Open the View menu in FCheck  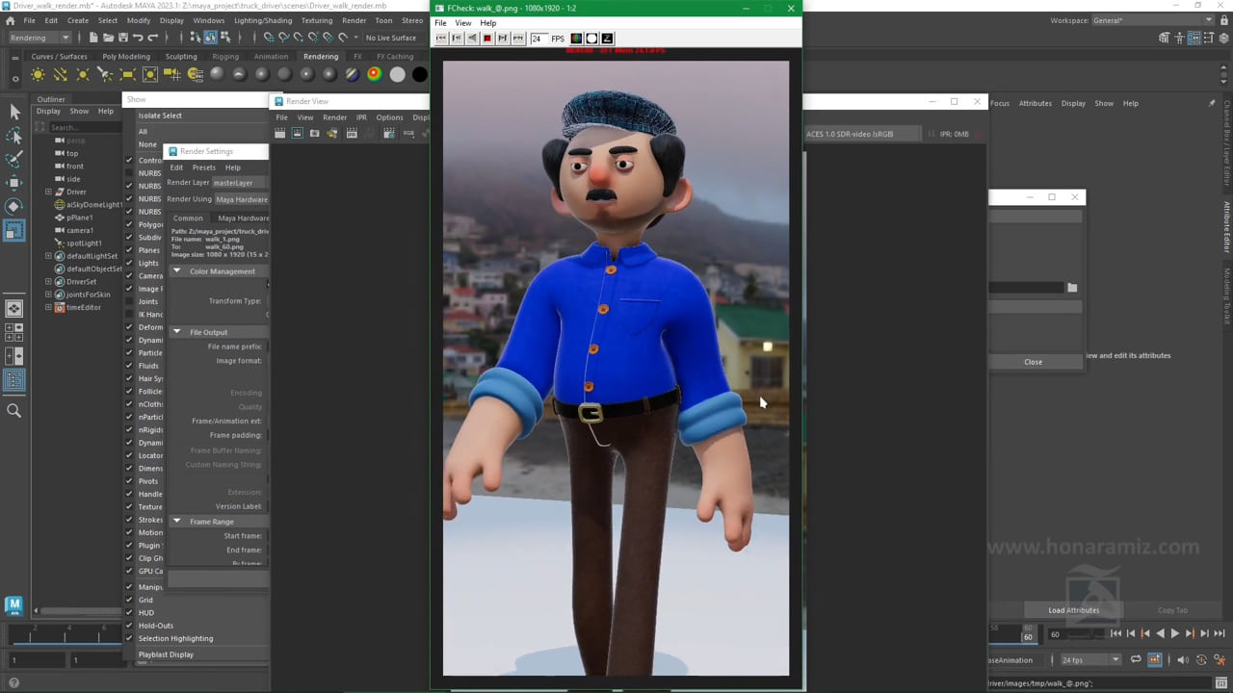(x=463, y=23)
